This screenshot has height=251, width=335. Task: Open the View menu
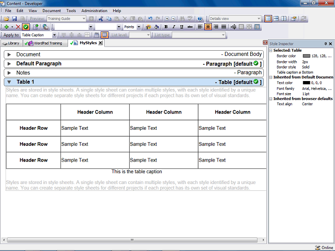(x=32, y=10)
